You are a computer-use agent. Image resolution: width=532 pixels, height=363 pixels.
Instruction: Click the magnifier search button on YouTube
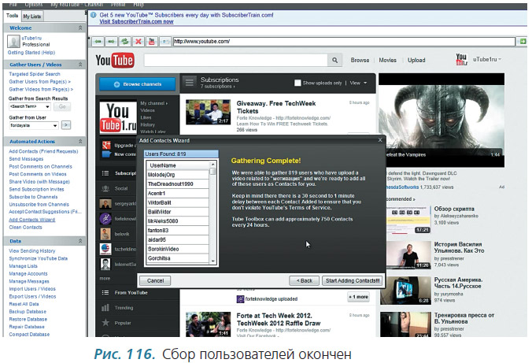click(x=335, y=60)
